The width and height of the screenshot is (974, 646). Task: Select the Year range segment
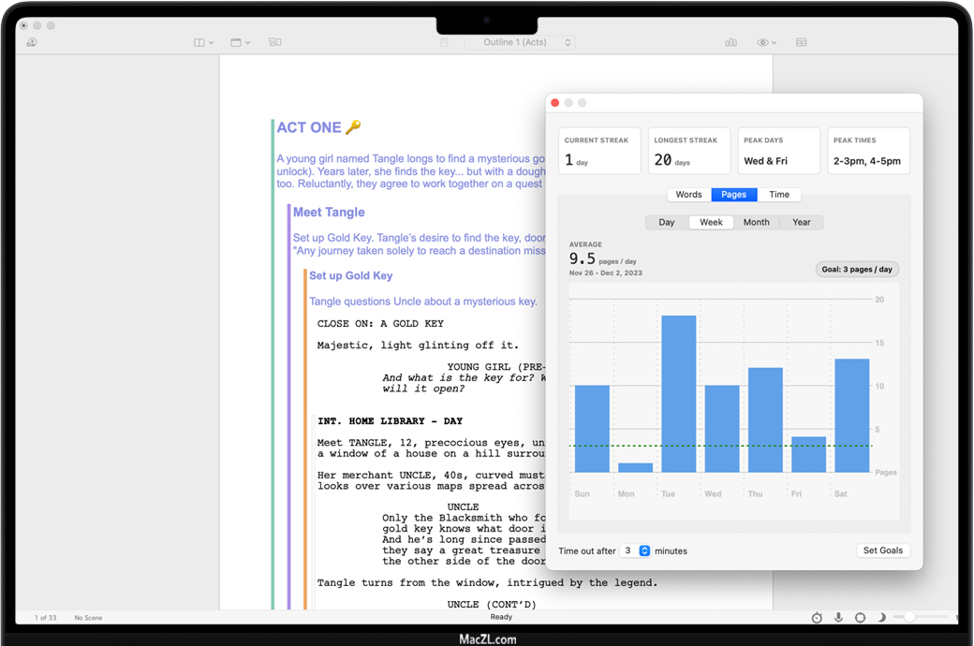(x=802, y=223)
